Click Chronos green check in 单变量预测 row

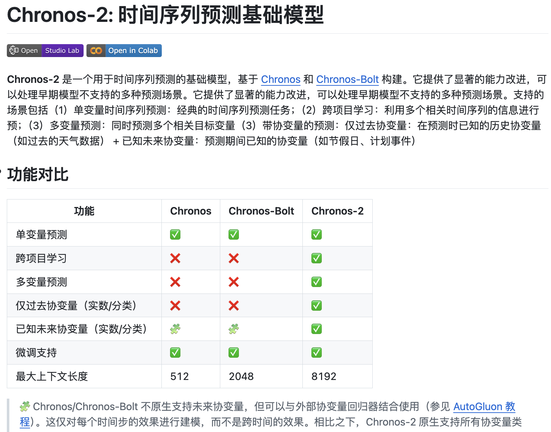coord(175,235)
